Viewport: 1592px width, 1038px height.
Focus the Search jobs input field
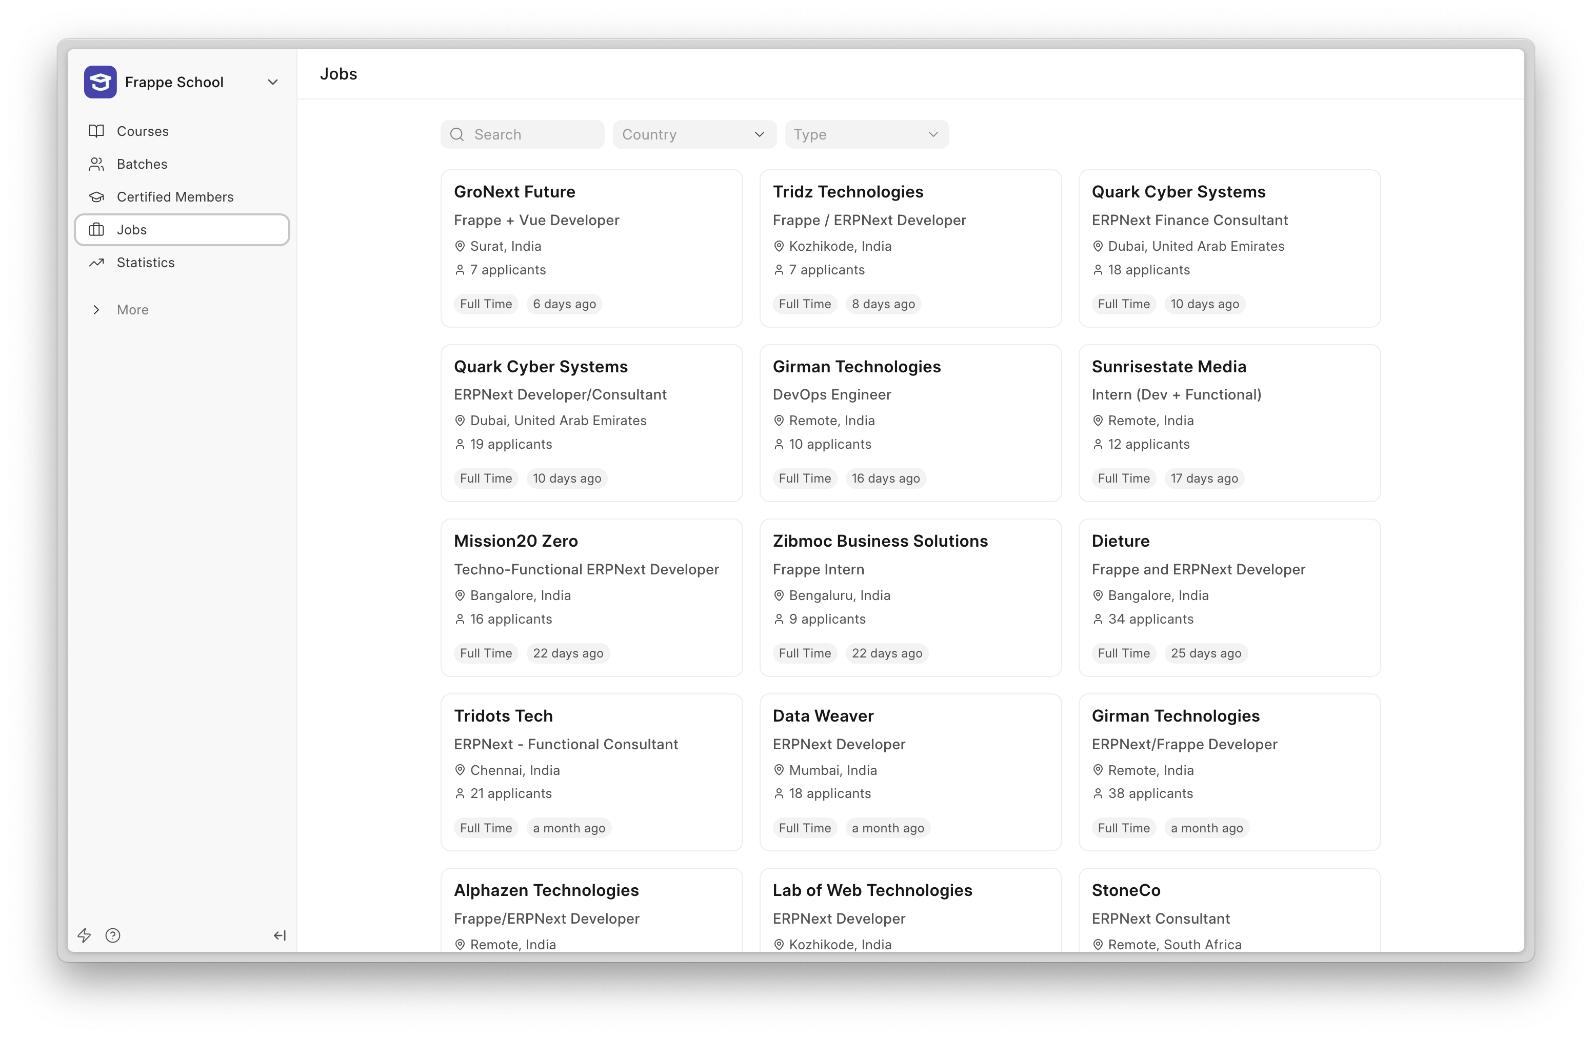click(x=523, y=134)
